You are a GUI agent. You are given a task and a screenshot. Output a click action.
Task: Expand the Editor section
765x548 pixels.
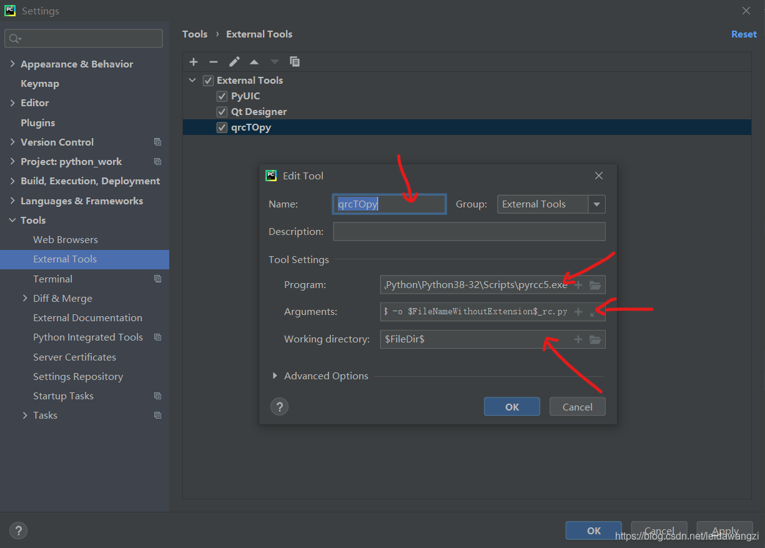[12, 102]
